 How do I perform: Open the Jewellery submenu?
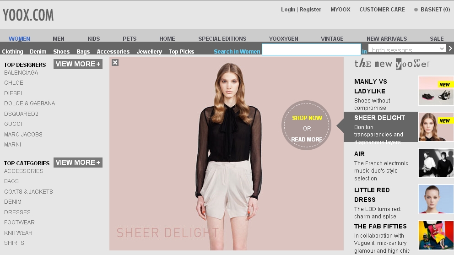pyautogui.click(x=149, y=52)
